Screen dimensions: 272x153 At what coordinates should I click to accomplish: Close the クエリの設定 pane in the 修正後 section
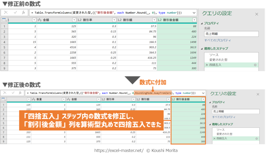tap(258, 94)
